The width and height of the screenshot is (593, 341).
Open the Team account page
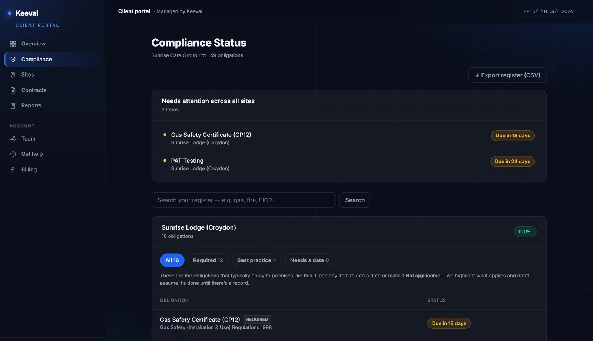pyautogui.click(x=52, y=139)
